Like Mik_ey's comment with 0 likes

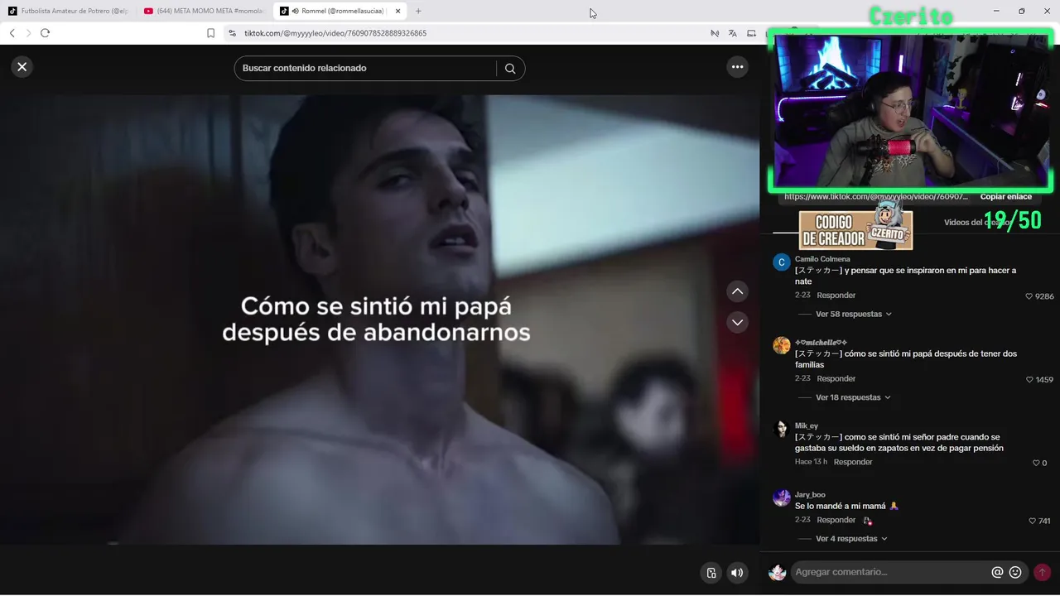[1035, 463]
